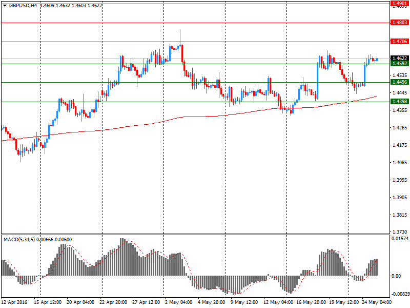The image size is (410, 308).
Task: Click the 1.4445 price scale value
Action: tap(400, 93)
